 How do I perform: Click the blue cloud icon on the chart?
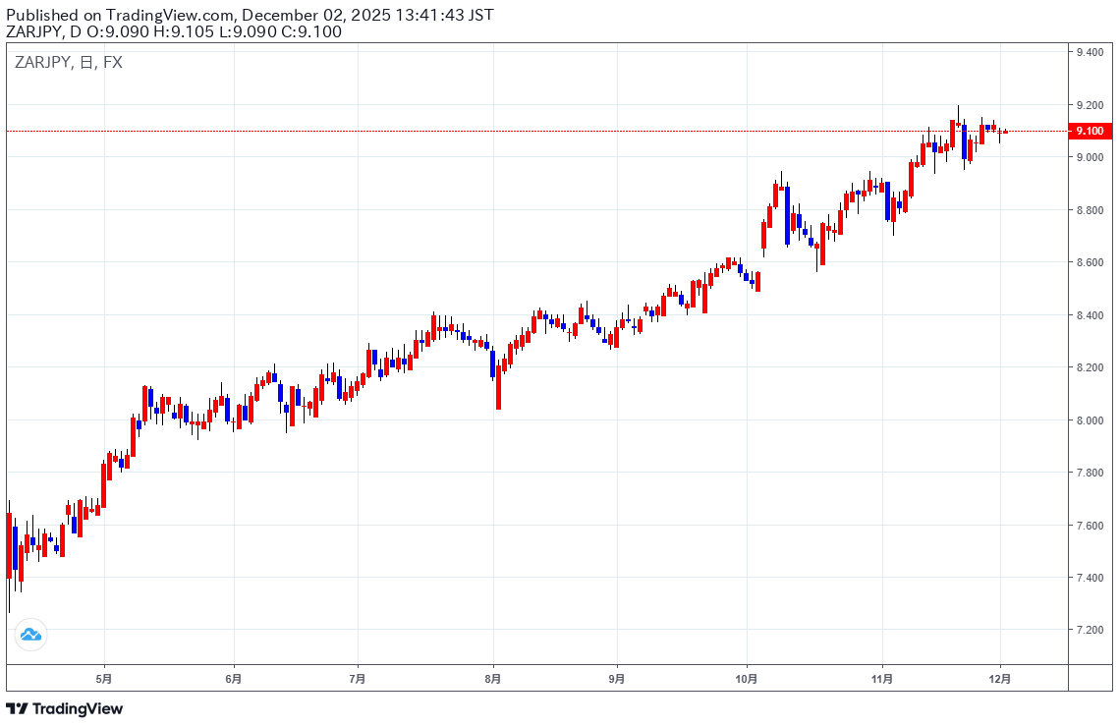coord(30,635)
